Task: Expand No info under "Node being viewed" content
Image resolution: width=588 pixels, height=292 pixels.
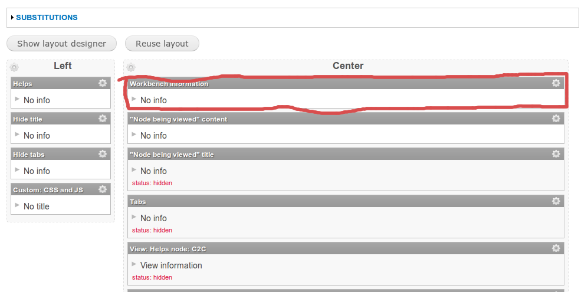Action: point(134,134)
